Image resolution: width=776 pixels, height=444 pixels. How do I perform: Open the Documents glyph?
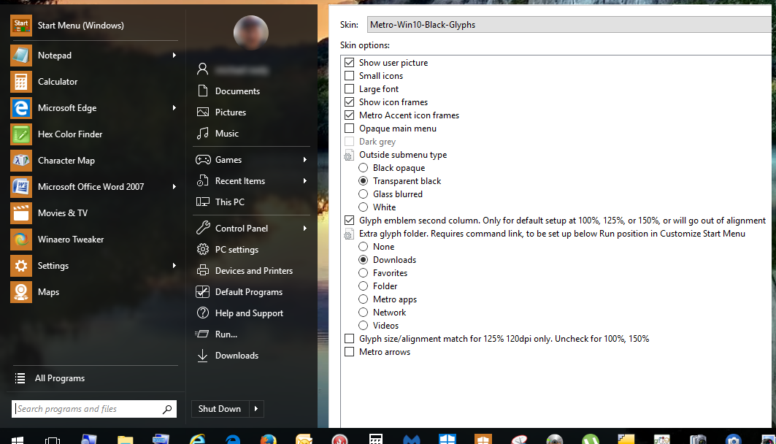202,91
